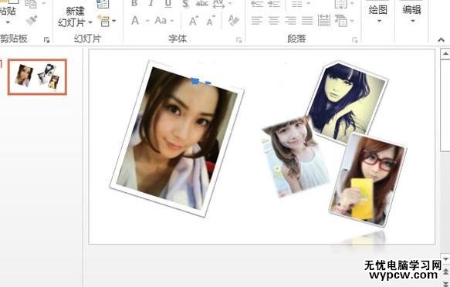The height and width of the screenshot is (287, 450).
Task: Open the Copy dropdown arrow
Action: [x=44, y=3]
